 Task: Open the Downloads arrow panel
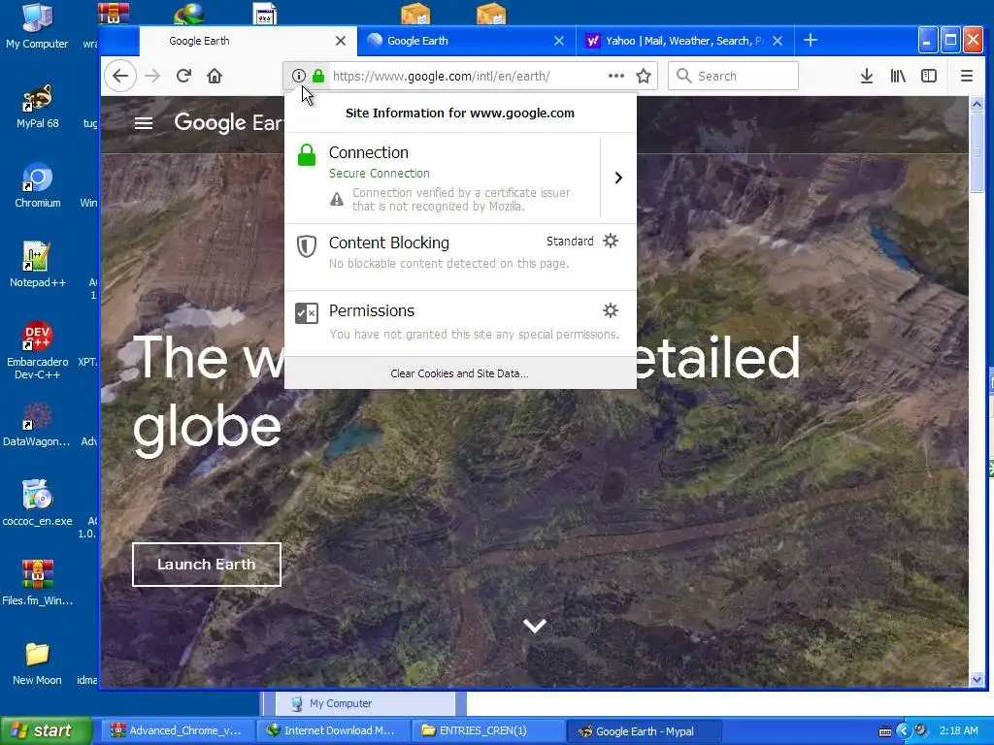point(867,76)
